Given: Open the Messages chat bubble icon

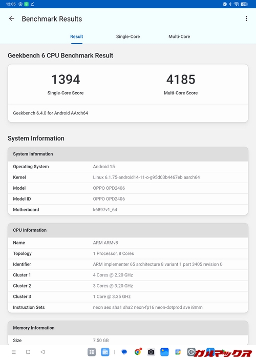Looking at the screenshot, I should (124, 352).
